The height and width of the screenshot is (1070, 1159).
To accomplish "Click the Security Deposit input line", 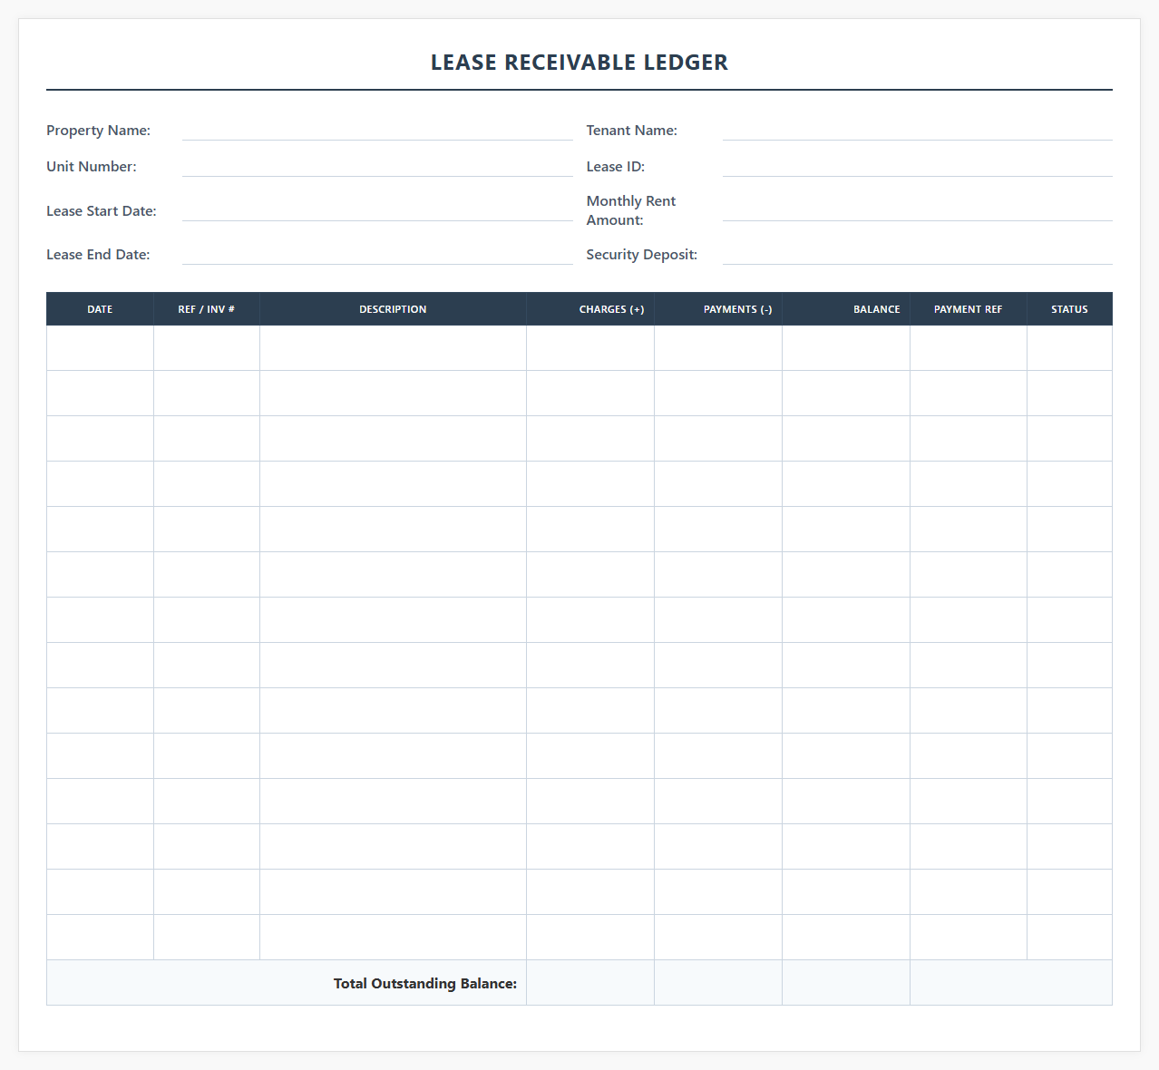I will 918,255.
